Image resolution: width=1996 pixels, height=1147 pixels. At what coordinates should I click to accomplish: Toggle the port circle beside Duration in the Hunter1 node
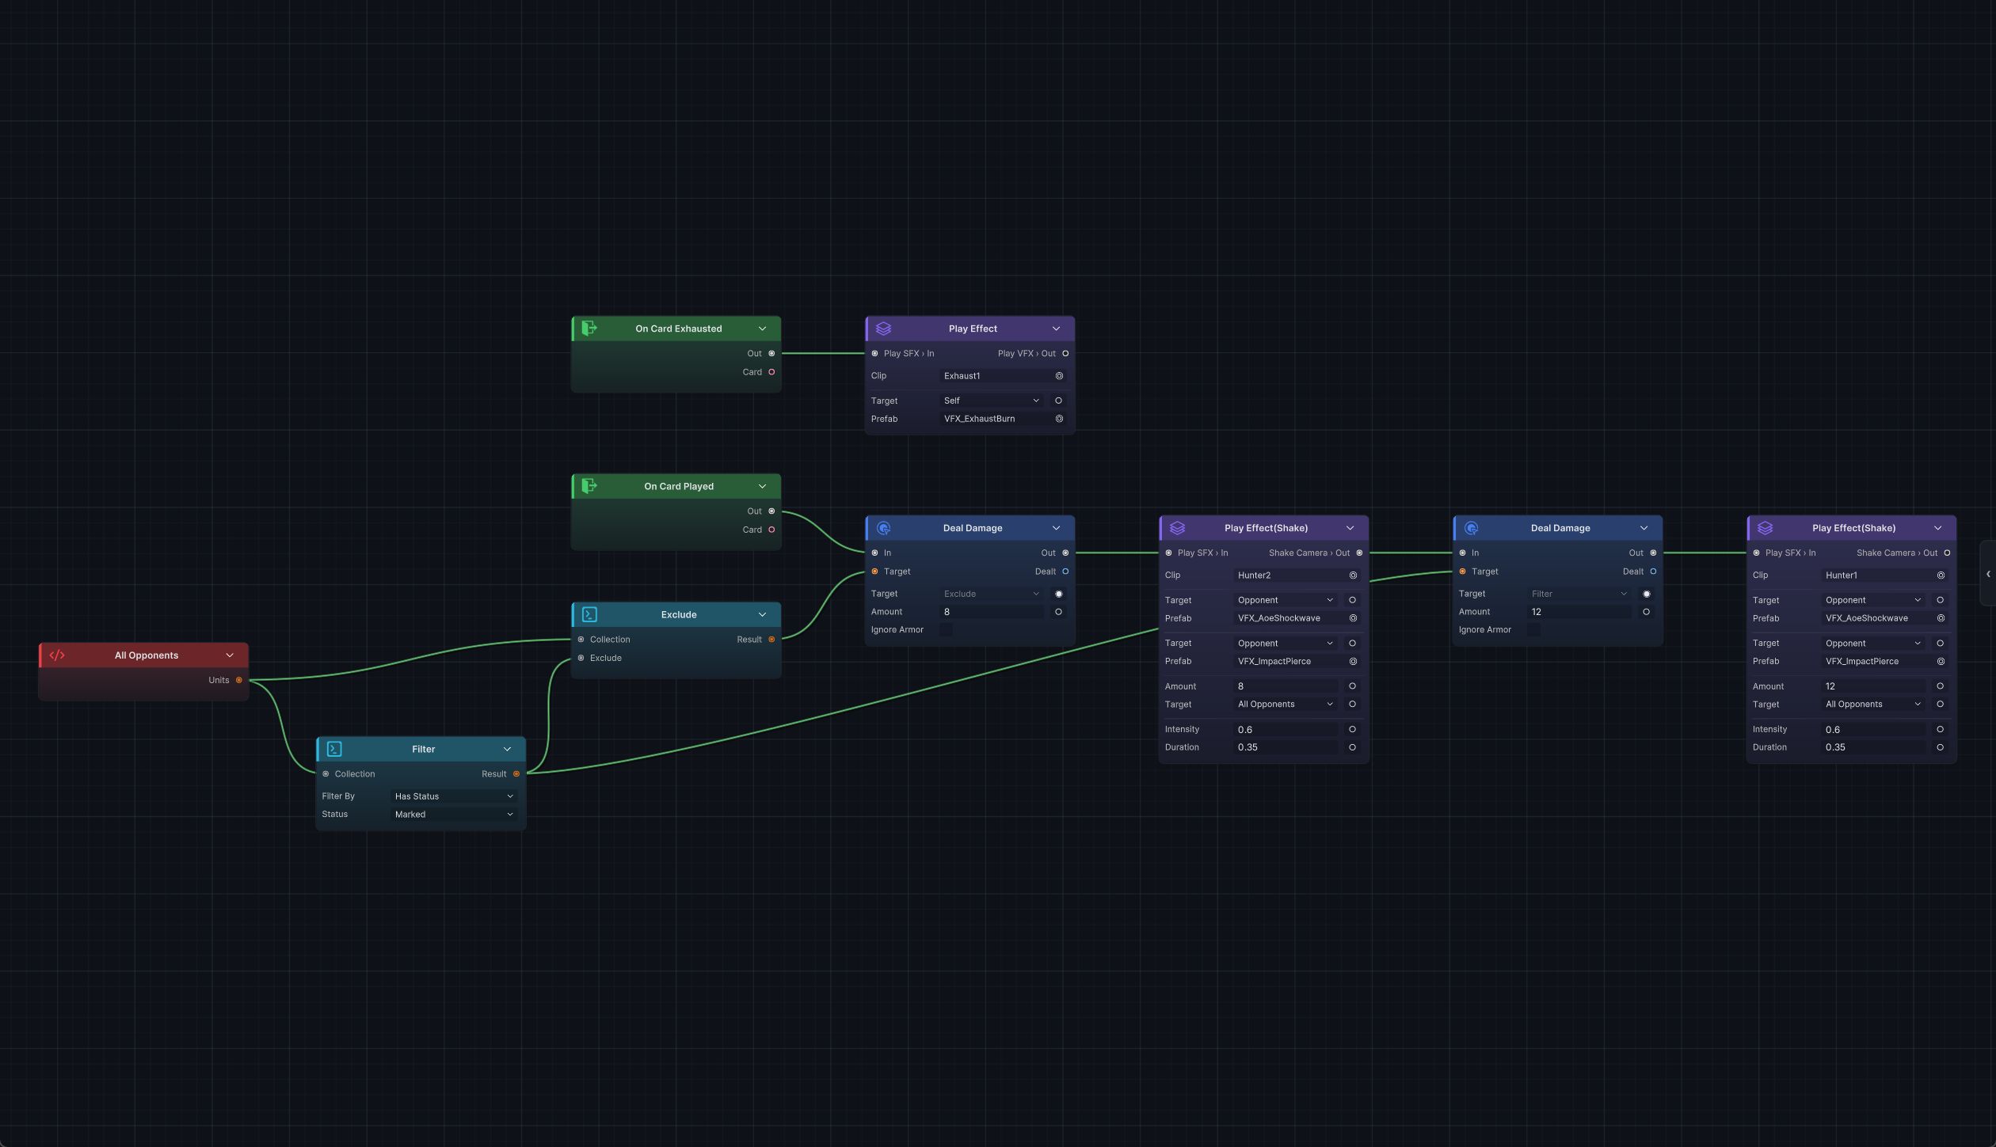tap(1940, 747)
